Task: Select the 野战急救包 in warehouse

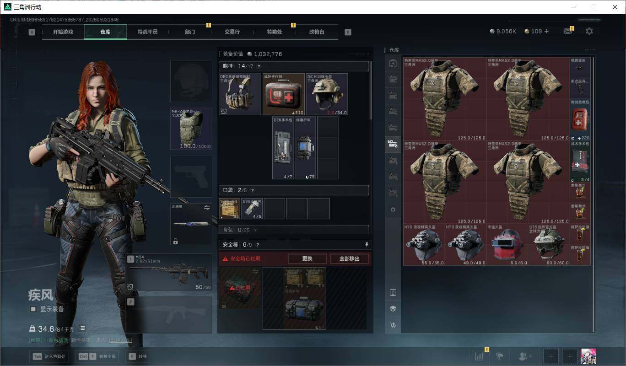Action: (x=580, y=120)
